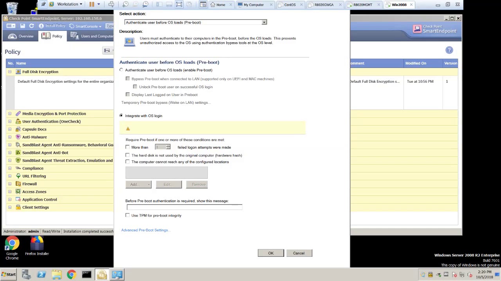Enable Use TPM for pre-boot integrity
This screenshot has width=501, height=281.
[128, 215]
